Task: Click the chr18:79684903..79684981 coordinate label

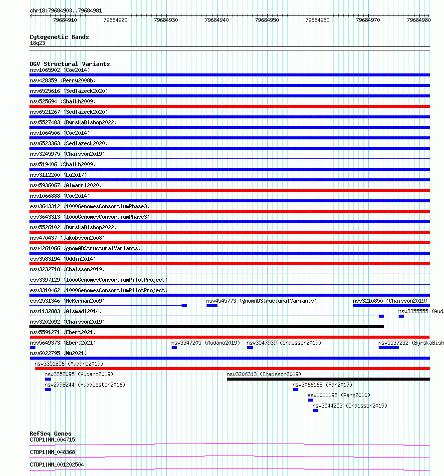Action: click(x=66, y=10)
